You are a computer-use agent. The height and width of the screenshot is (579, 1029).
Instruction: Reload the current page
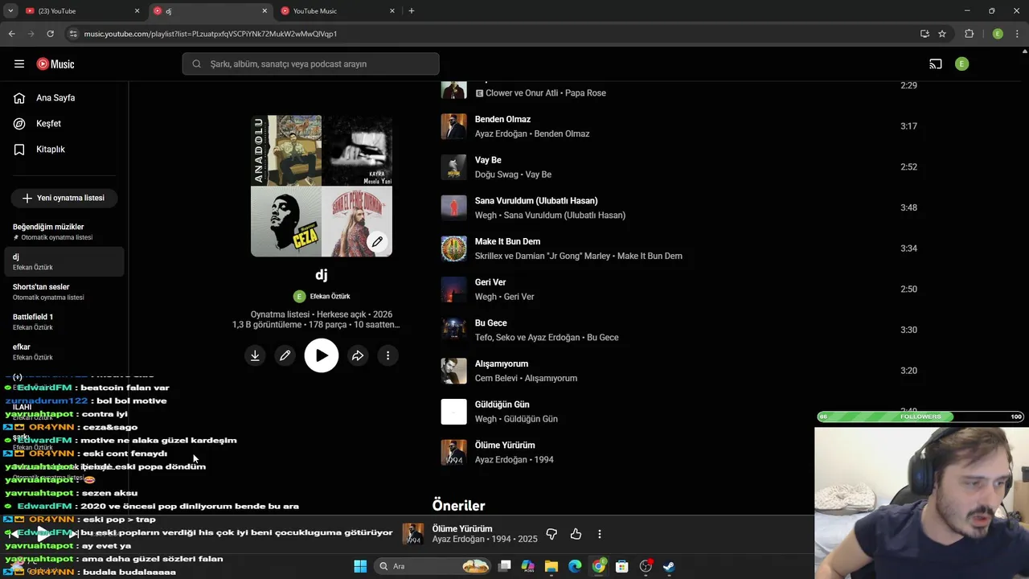point(50,34)
